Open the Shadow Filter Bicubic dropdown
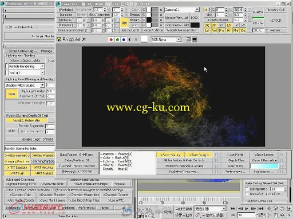This screenshot has height=219, width=293. 25,85
